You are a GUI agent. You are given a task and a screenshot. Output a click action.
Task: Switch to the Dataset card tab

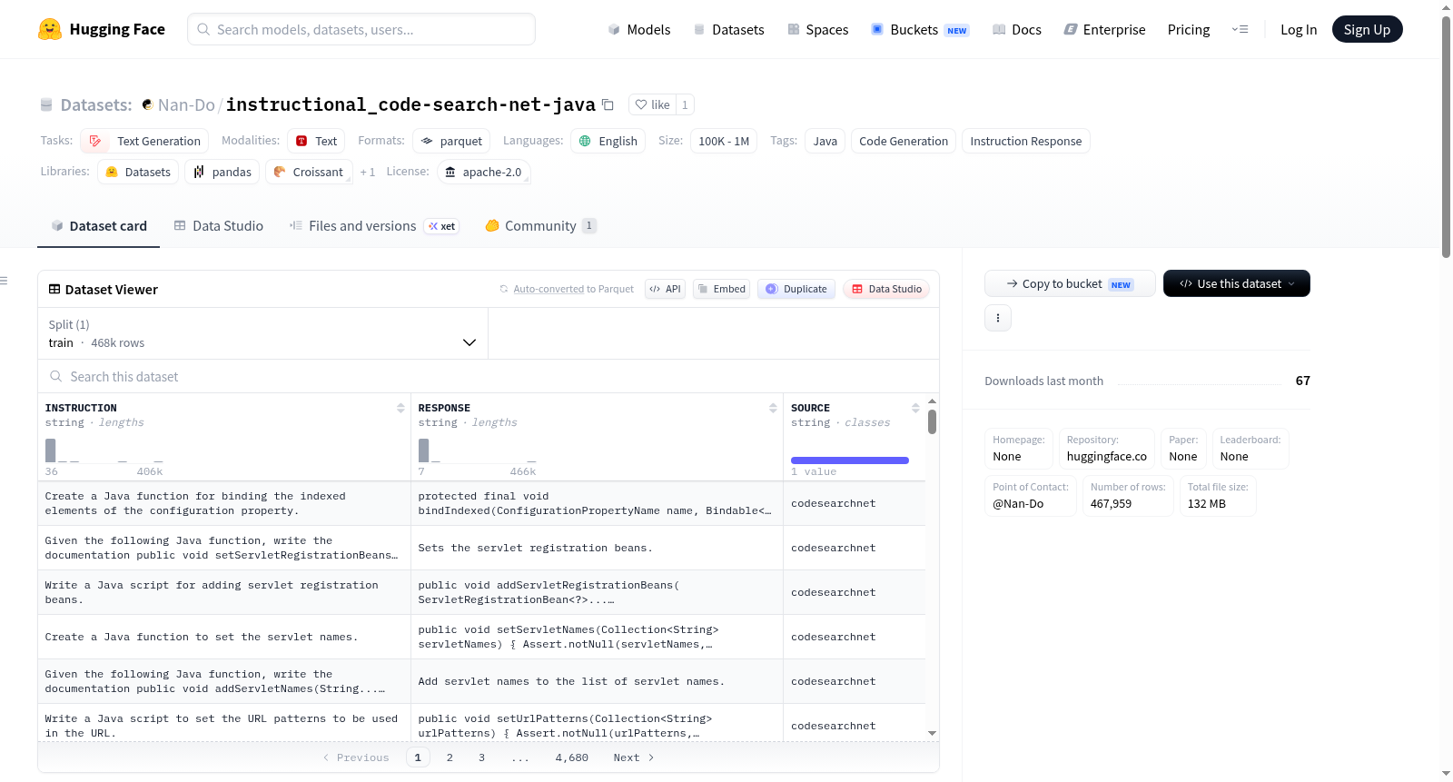pos(98,226)
